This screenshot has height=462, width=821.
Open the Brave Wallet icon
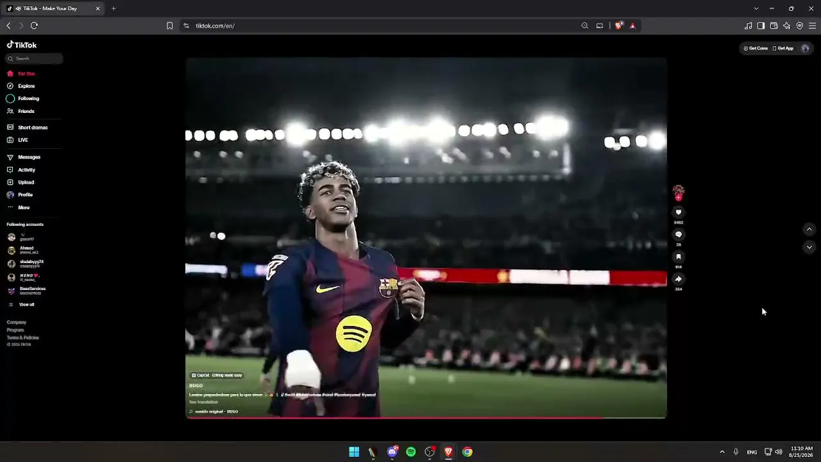coord(774,26)
